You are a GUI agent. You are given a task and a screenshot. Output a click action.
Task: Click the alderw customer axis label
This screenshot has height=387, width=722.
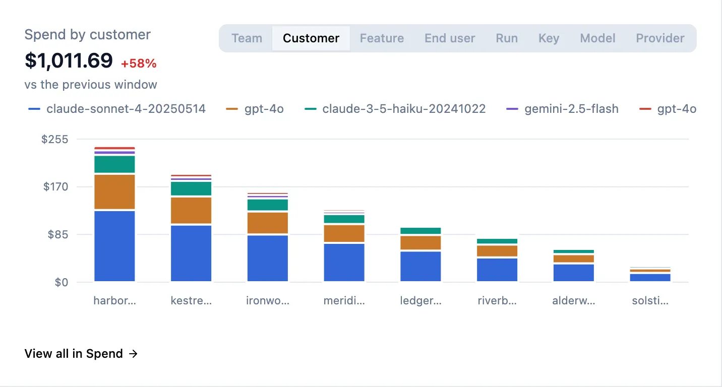click(574, 301)
